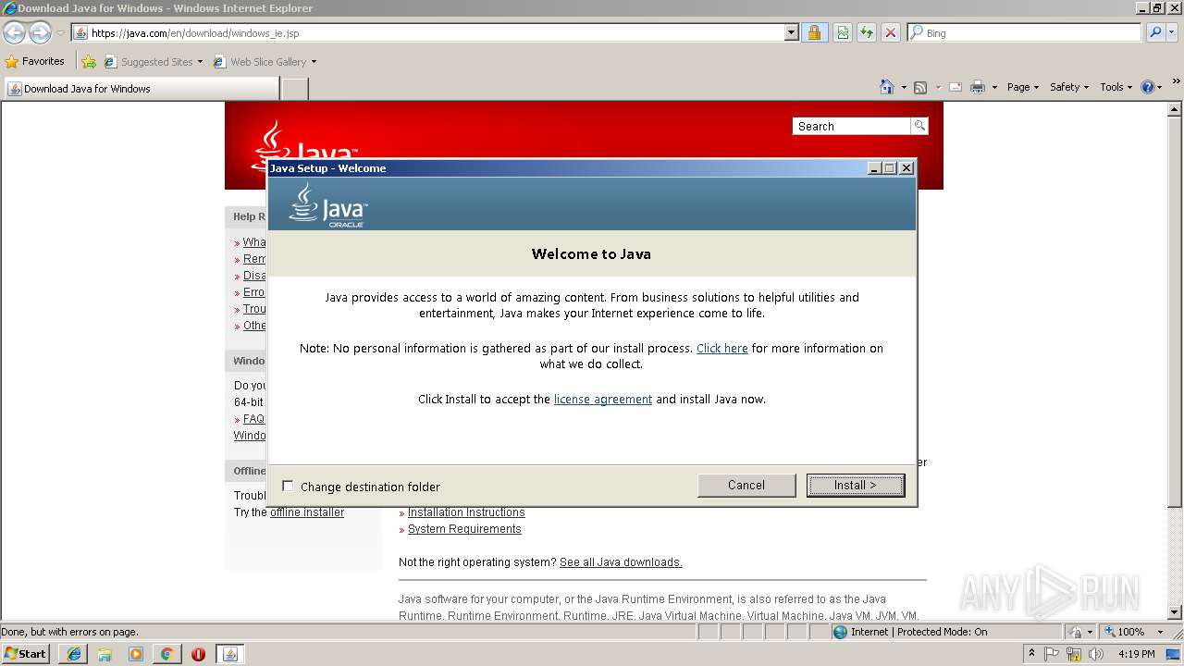Click the page's up scroll arrow
The image size is (1184, 666).
1175,108
